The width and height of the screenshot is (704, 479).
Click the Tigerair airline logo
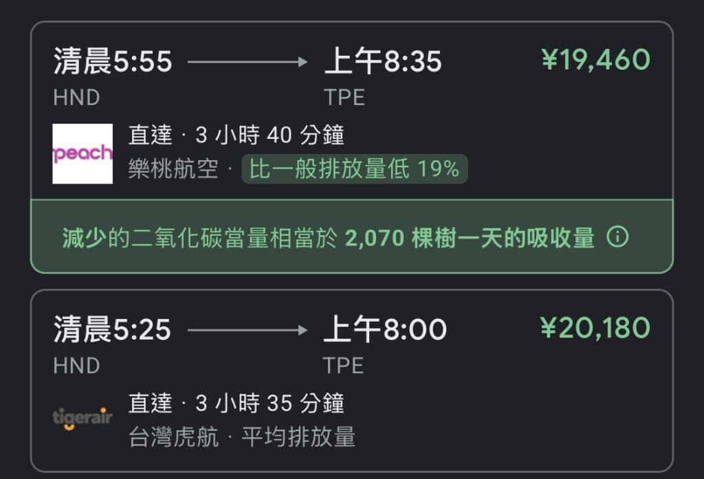point(82,418)
